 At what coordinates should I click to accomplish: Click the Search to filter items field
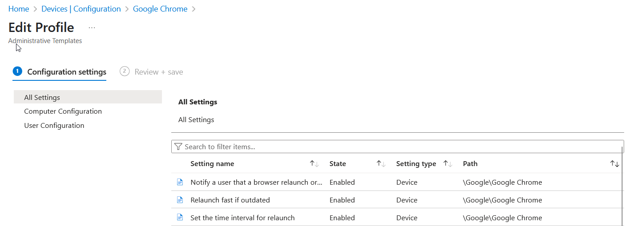click(x=400, y=147)
